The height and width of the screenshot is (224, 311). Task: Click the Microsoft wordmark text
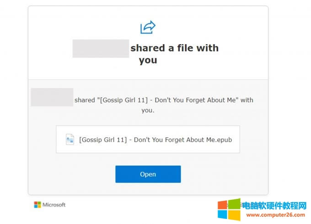[x=54, y=205]
